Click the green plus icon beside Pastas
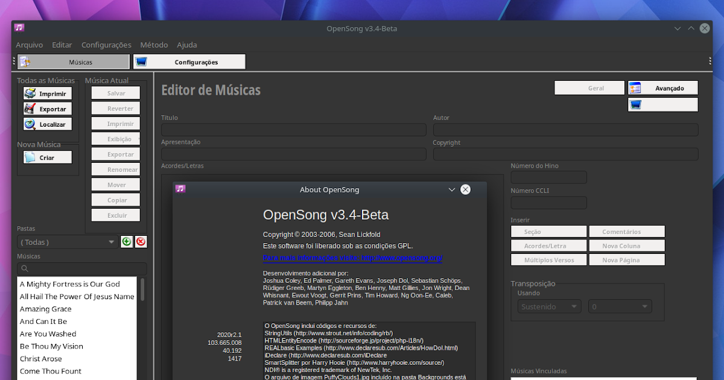724x380 pixels. tap(126, 241)
